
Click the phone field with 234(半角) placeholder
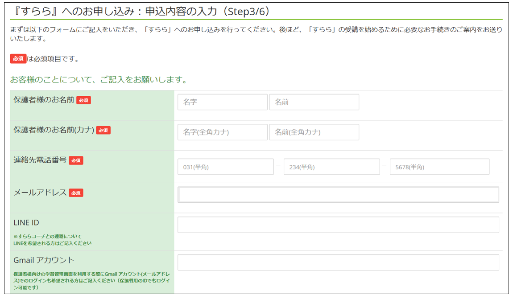click(x=332, y=167)
